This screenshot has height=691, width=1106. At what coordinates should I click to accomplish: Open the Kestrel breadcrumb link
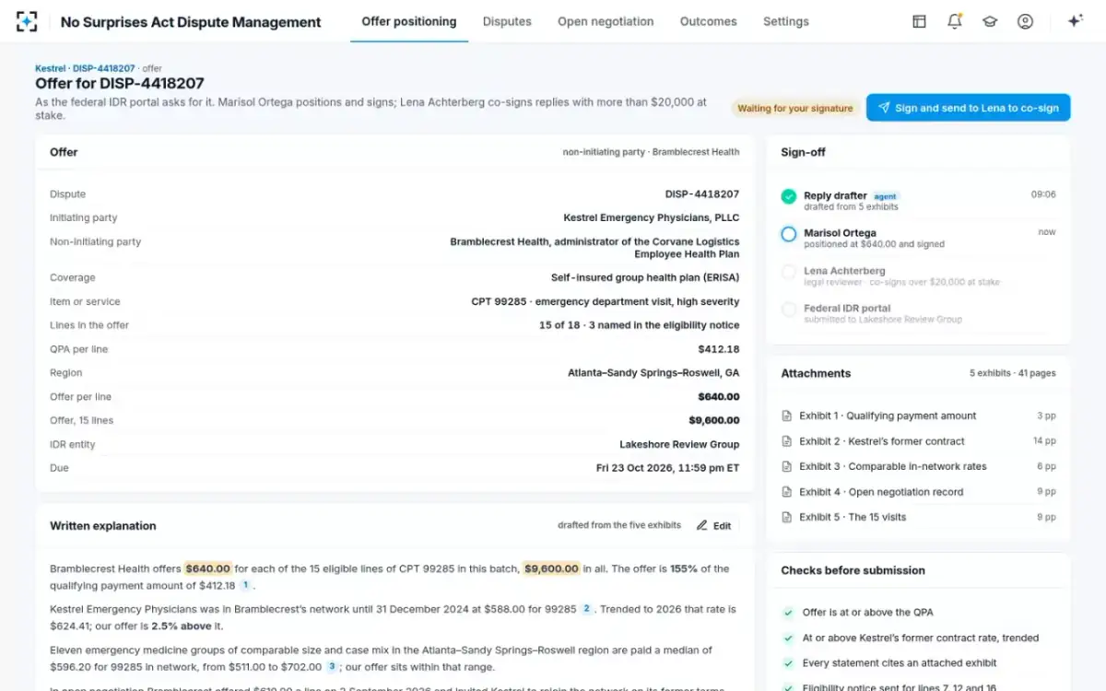pyautogui.click(x=51, y=68)
